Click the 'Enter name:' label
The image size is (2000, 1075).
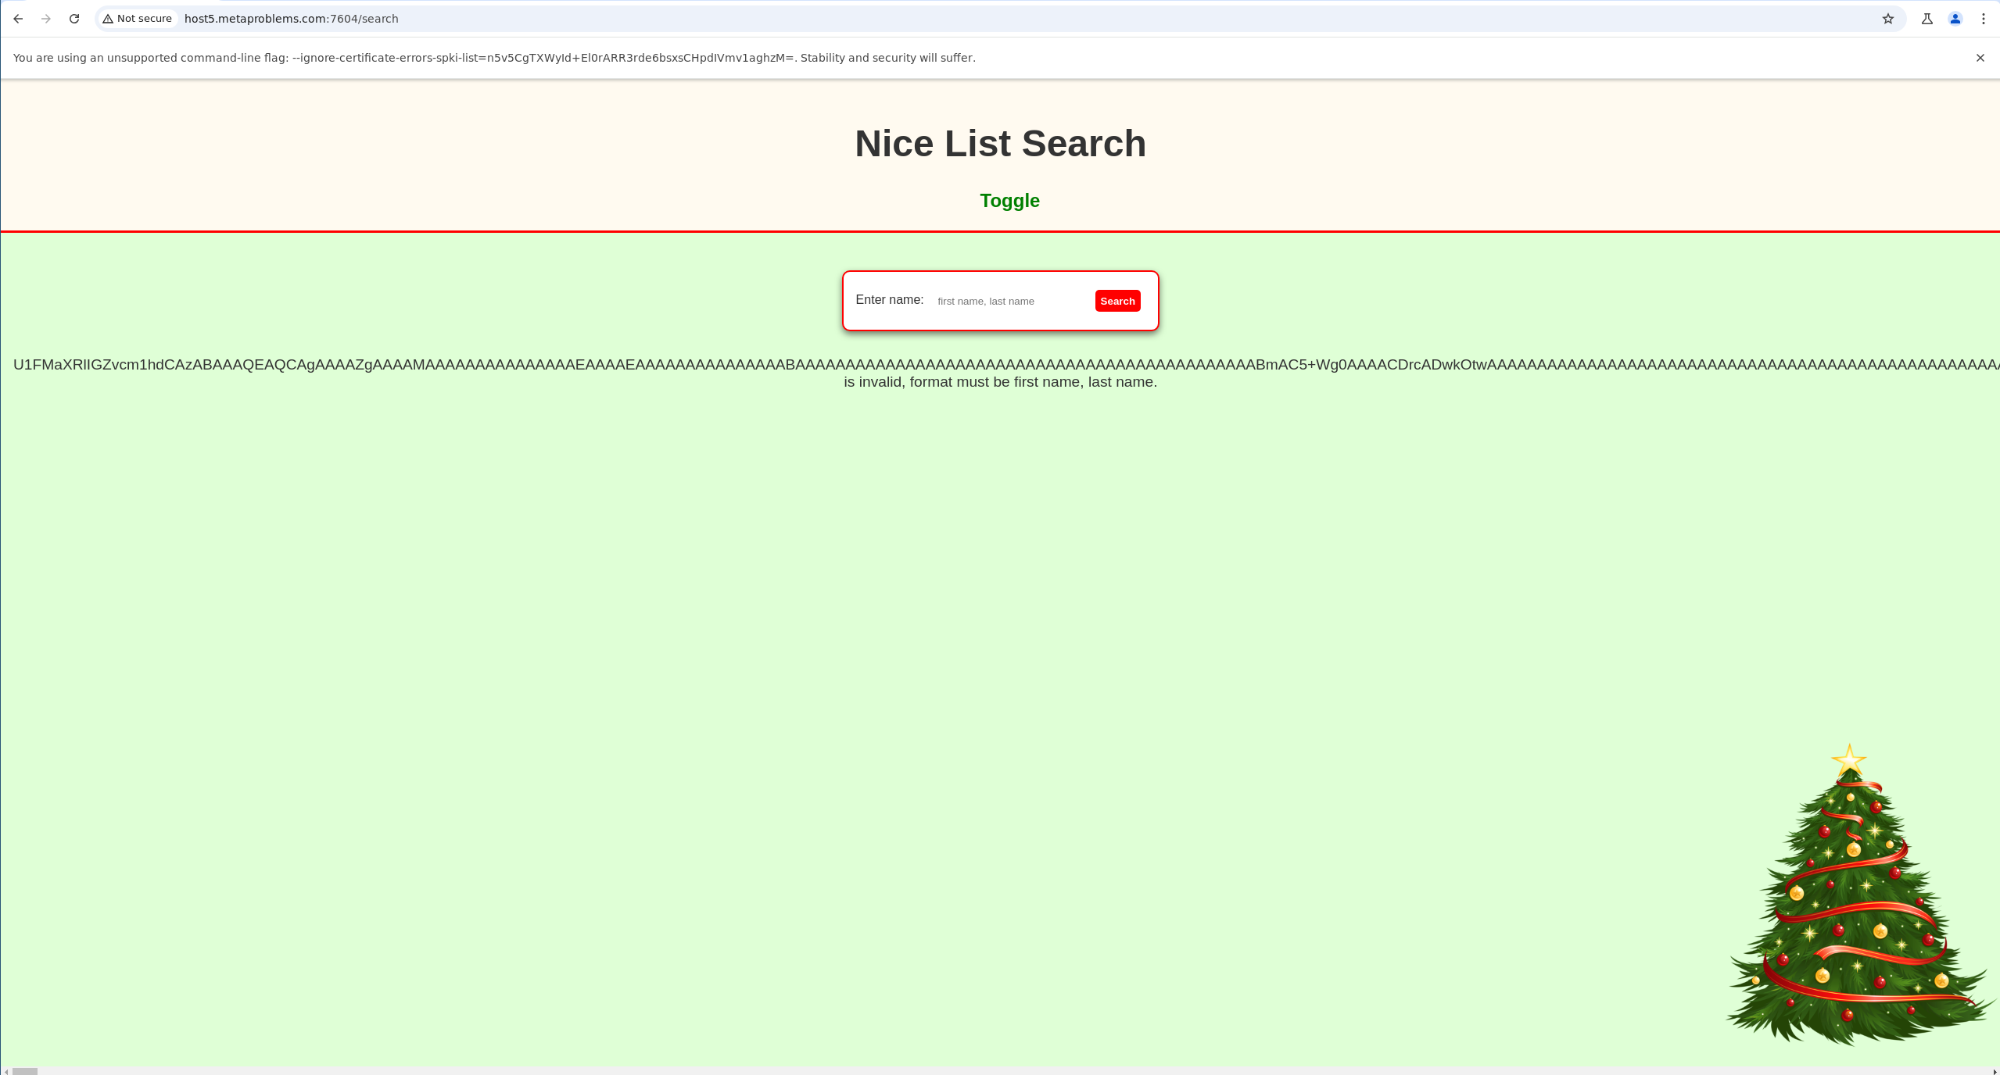tap(890, 300)
